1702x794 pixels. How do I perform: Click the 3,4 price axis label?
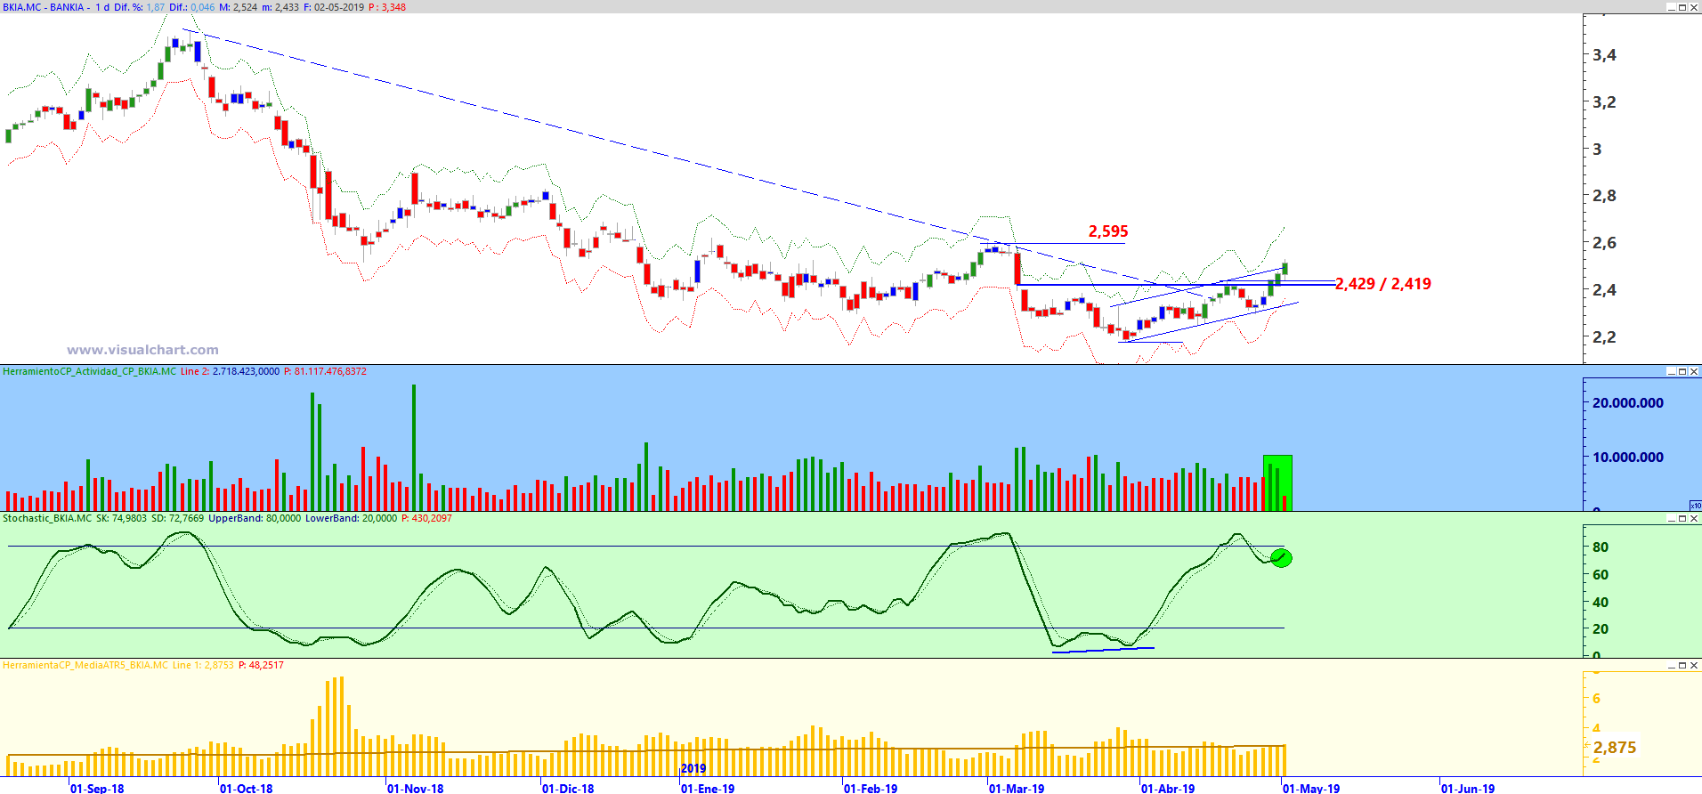pyautogui.click(x=1605, y=55)
